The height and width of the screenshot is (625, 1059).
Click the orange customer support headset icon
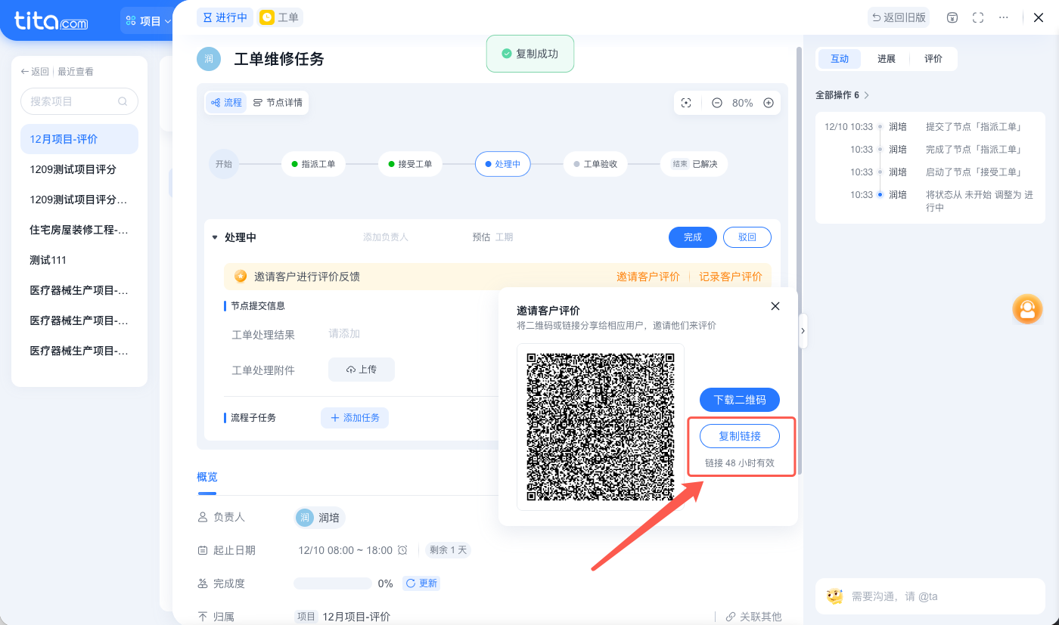(x=1027, y=309)
